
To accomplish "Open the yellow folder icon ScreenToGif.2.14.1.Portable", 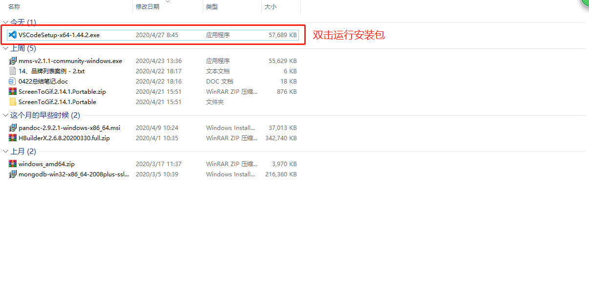I will pos(12,102).
